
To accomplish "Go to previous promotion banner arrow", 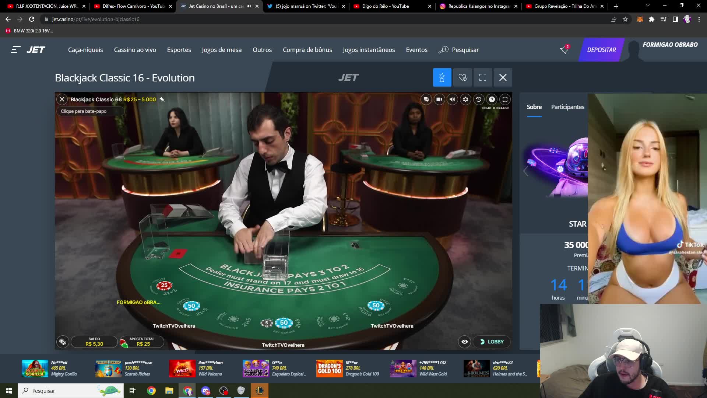I will (526, 171).
